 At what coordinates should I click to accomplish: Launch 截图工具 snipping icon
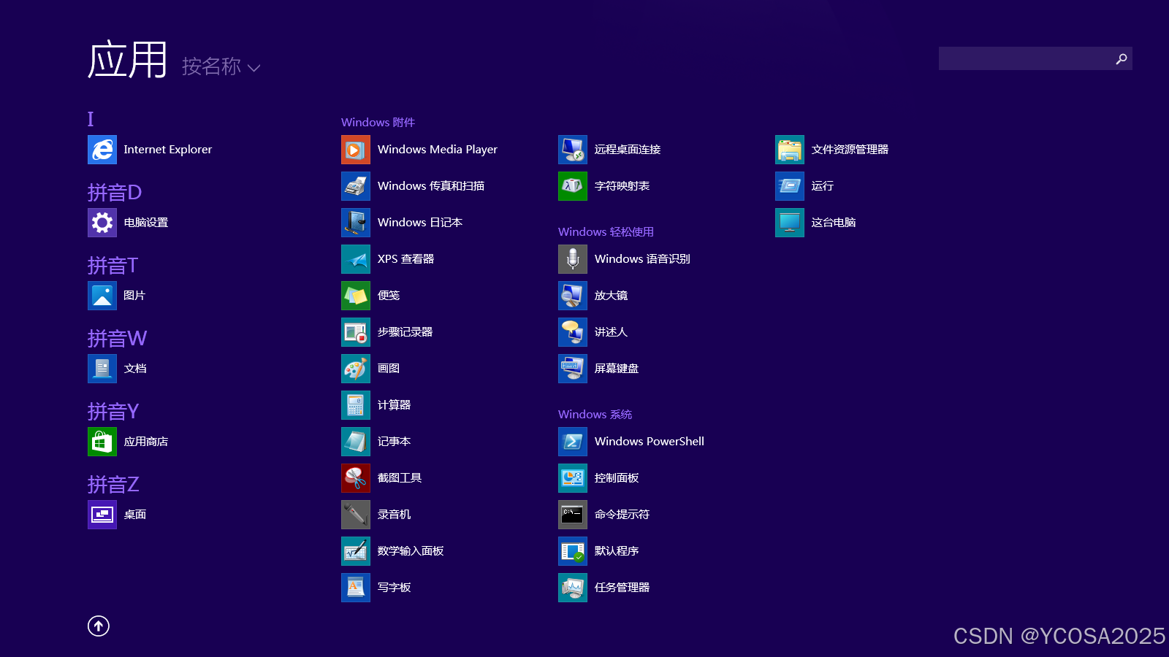356,478
